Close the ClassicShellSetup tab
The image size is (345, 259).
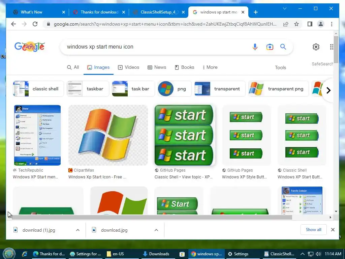(x=184, y=12)
